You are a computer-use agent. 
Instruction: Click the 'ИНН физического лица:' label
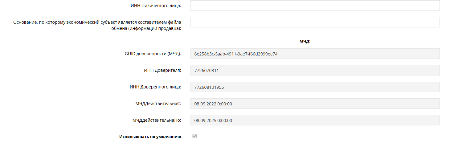[156, 6]
